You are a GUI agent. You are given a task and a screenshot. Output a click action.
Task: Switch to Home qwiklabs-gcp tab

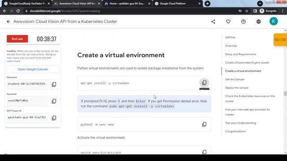[x=127, y=4]
